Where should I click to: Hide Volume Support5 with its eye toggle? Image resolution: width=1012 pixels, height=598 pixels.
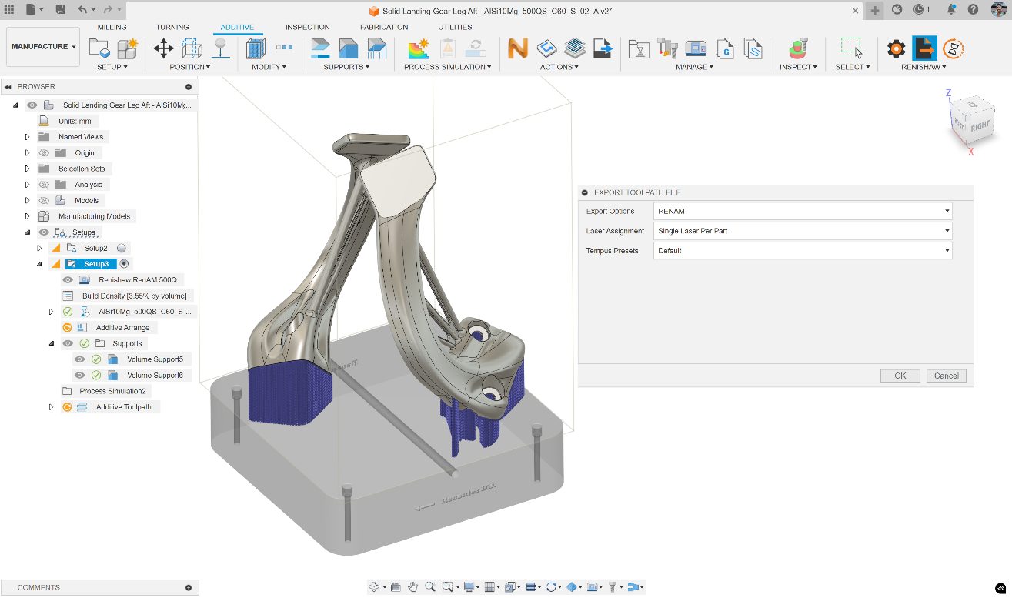coord(80,359)
